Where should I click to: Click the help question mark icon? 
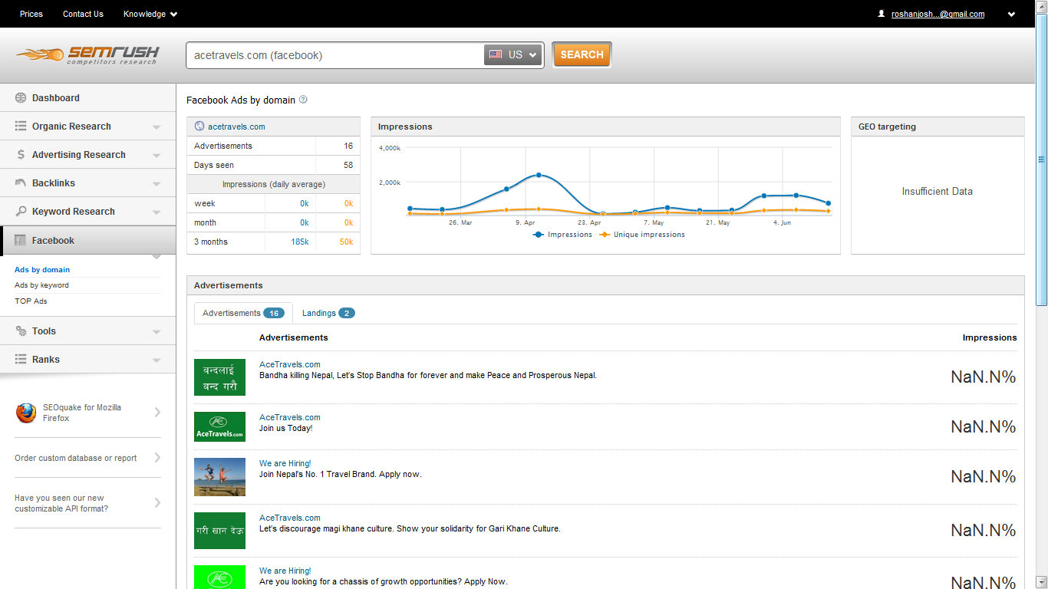pos(303,100)
